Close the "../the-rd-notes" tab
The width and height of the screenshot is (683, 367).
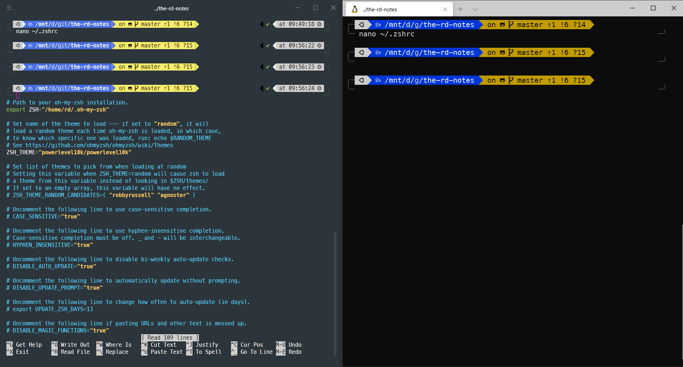pyautogui.click(x=445, y=10)
